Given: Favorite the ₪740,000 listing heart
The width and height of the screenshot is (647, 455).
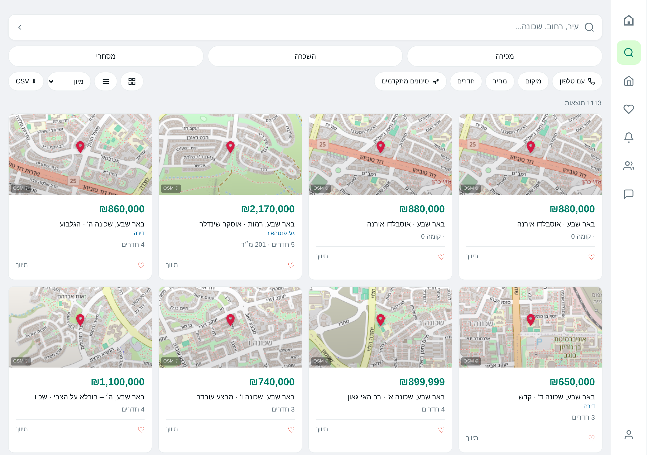Looking at the screenshot, I should point(291,430).
